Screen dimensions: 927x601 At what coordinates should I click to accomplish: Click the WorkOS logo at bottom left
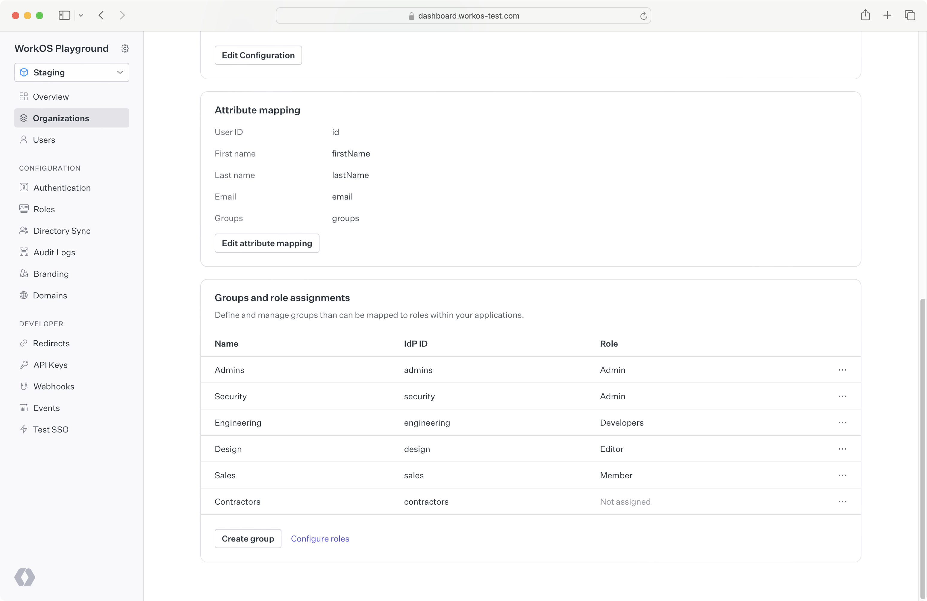click(x=25, y=577)
